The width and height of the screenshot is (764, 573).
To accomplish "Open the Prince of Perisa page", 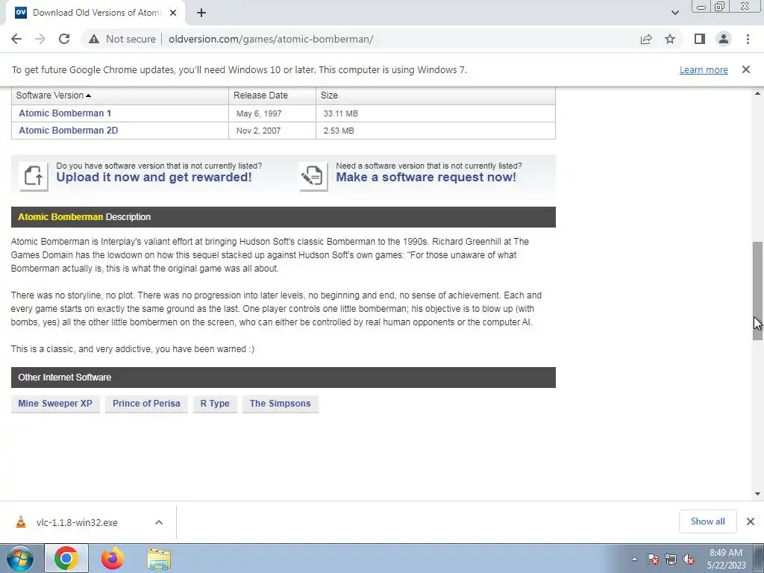I will tap(146, 404).
